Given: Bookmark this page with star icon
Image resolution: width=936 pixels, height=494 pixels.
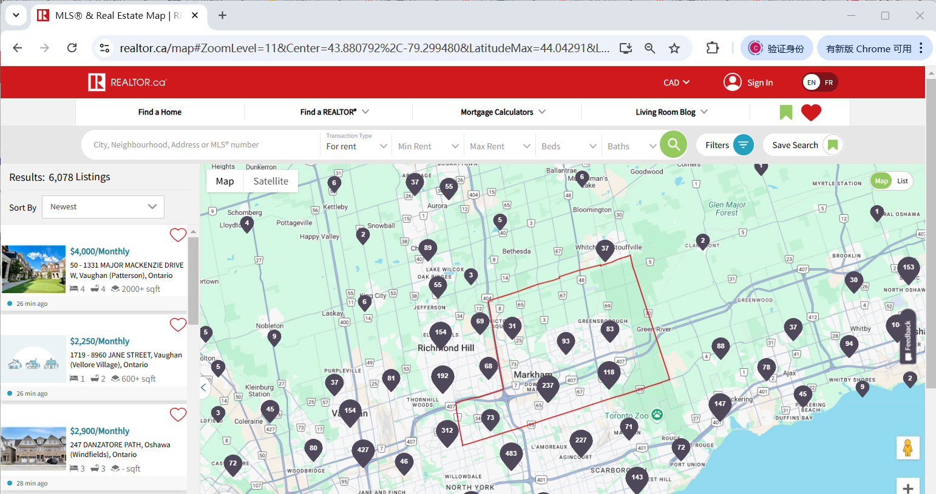Looking at the screenshot, I should [674, 49].
